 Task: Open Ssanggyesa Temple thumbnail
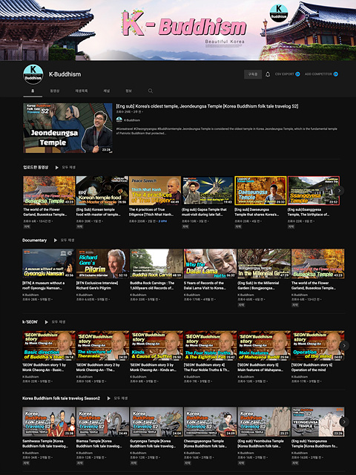(x=314, y=191)
